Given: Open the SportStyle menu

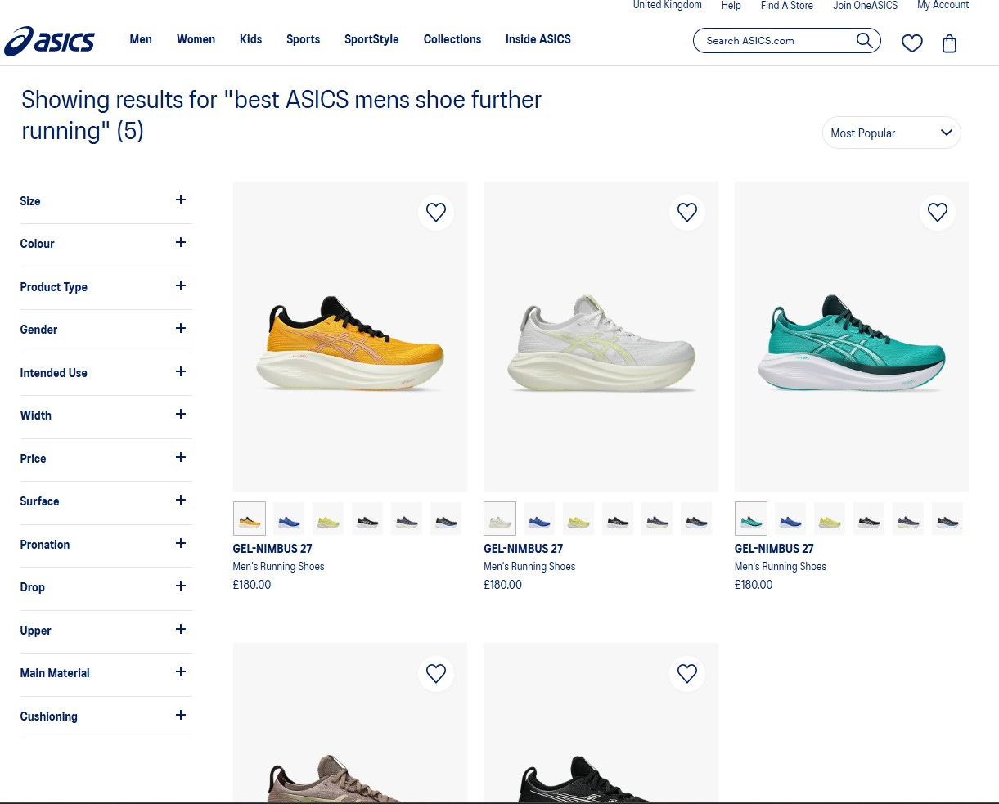Looking at the screenshot, I should 371,39.
